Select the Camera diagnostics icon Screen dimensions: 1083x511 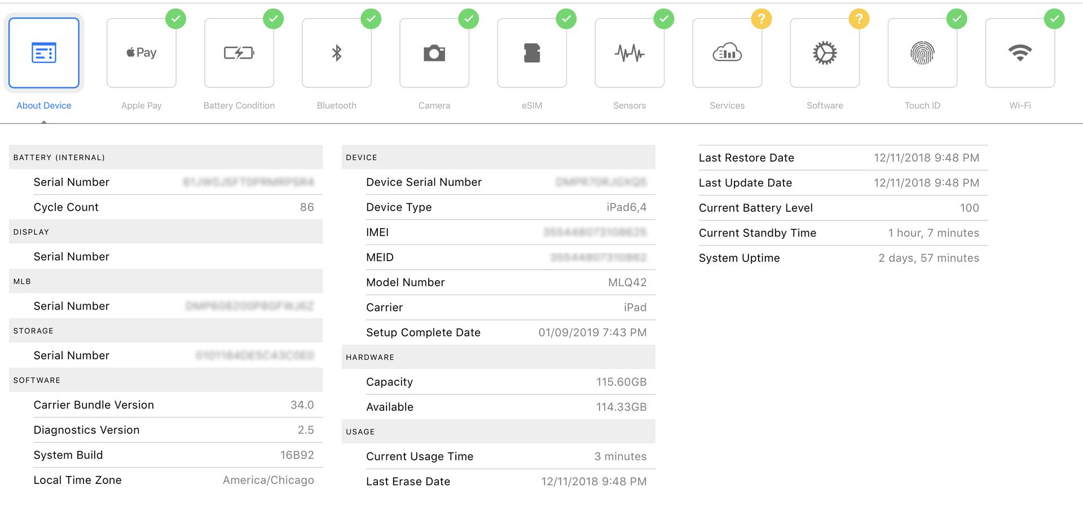click(434, 53)
